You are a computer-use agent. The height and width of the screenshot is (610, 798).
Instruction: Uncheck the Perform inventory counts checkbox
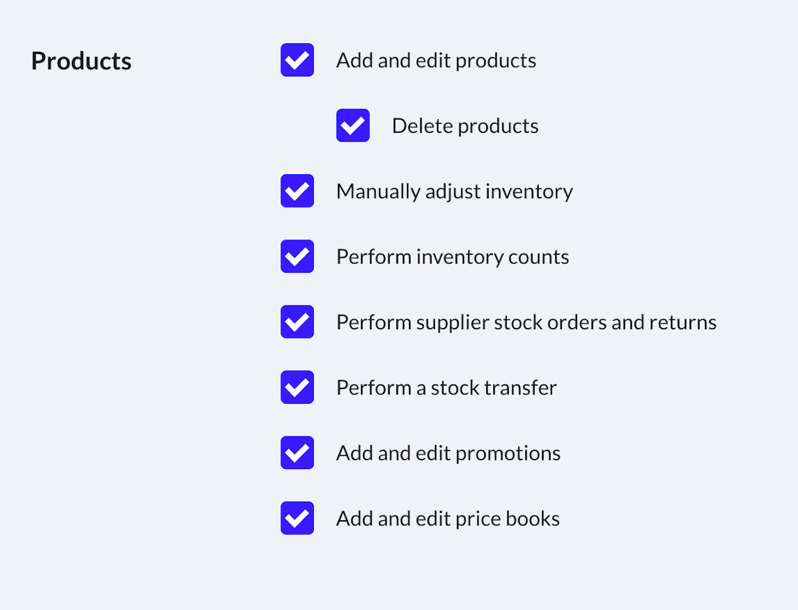[297, 257]
